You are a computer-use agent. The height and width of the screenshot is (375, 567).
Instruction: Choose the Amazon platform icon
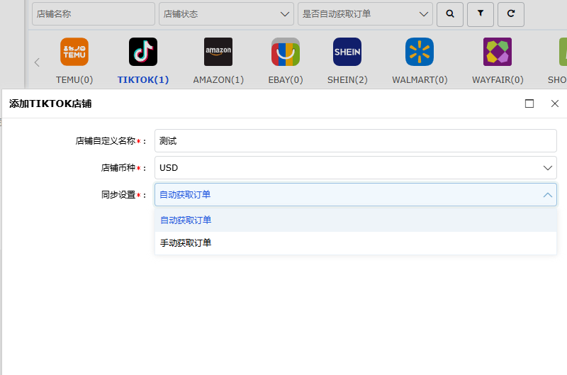pyautogui.click(x=218, y=52)
